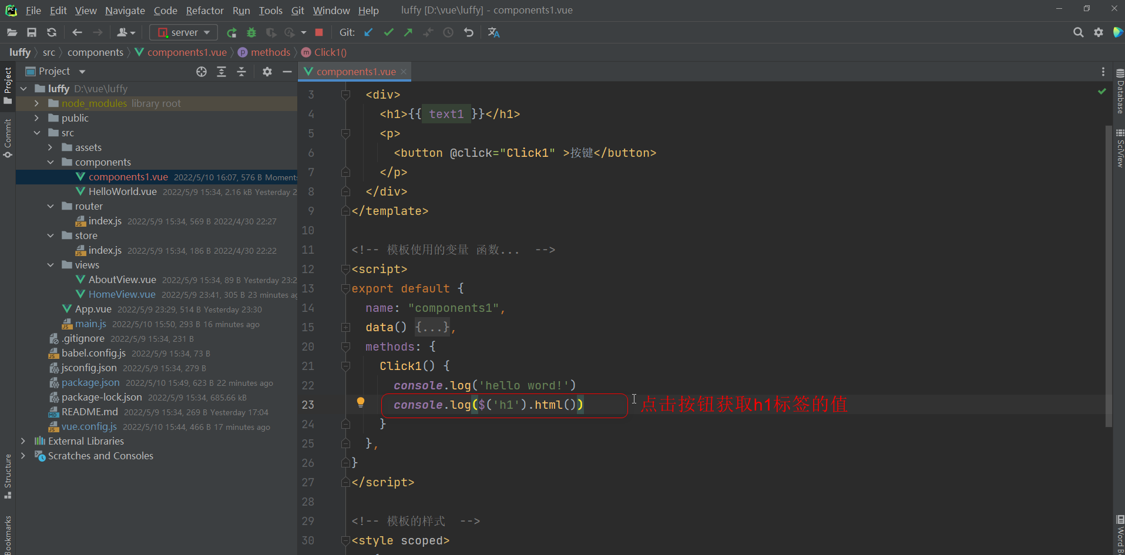Open the 'server' run configuration dropdown

click(x=183, y=32)
